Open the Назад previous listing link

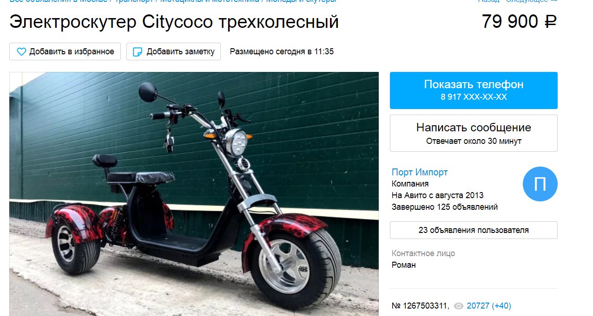pos(488,1)
